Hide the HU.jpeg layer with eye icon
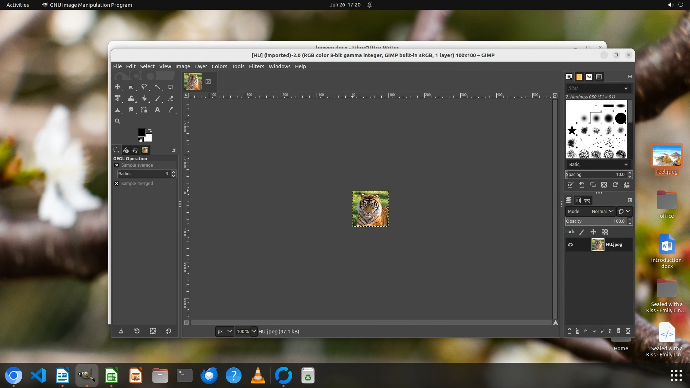This screenshot has width=690, height=388. (570, 245)
